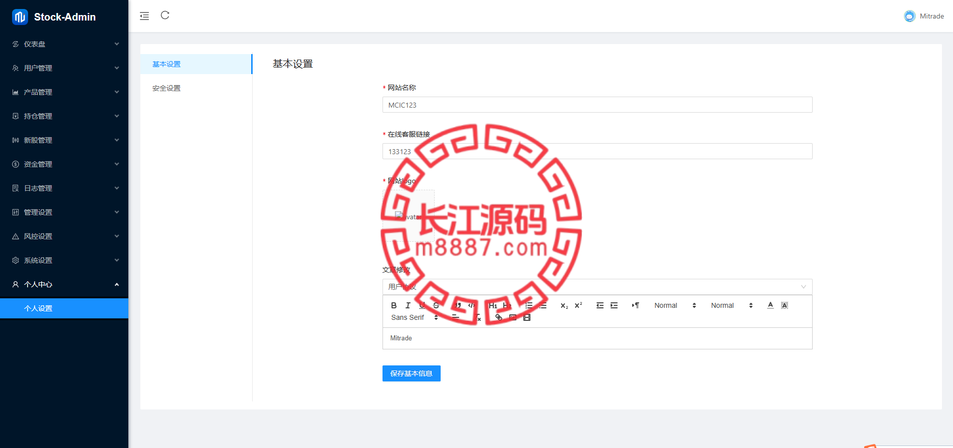The image size is (953, 448).
Task: Increase indent in the editor
Action: coord(614,305)
